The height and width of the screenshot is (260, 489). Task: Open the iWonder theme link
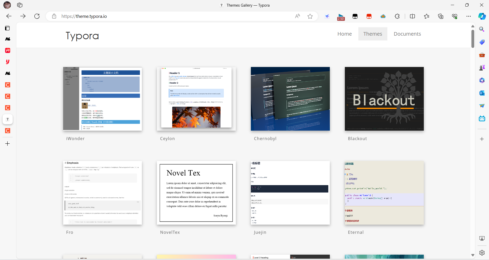75,139
